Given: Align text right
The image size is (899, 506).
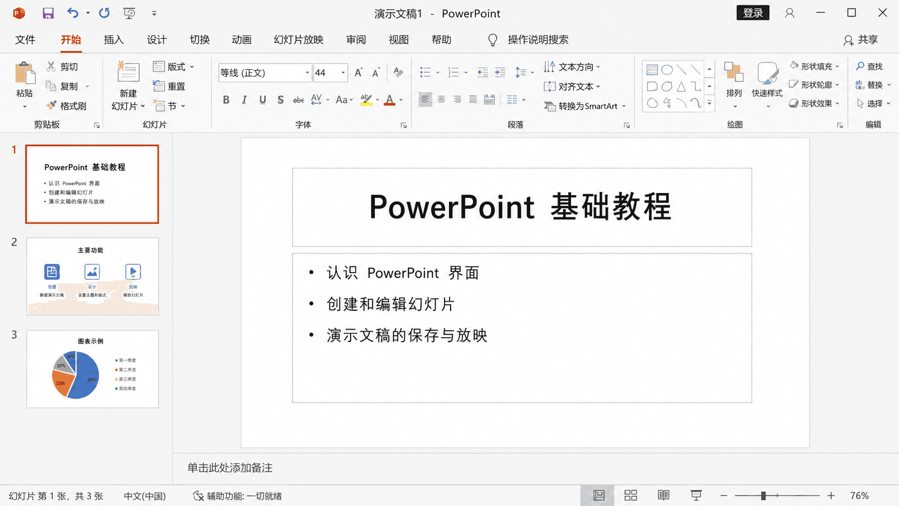Looking at the screenshot, I should coord(457,99).
